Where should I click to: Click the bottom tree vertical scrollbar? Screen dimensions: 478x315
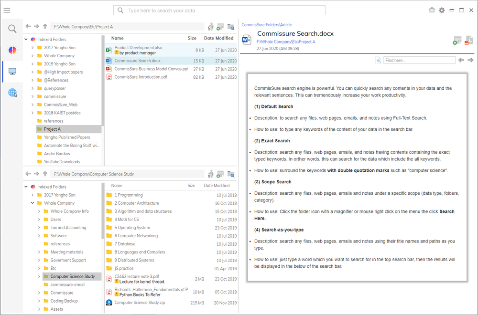pyautogui.click(x=103, y=211)
